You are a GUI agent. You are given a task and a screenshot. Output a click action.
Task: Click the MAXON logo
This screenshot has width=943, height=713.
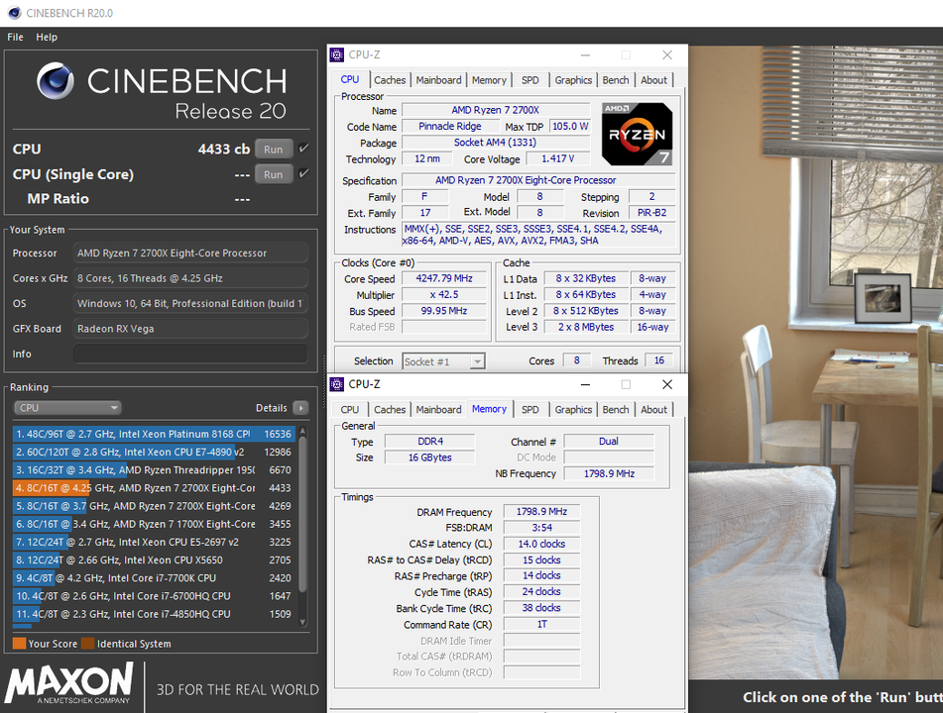point(69,683)
